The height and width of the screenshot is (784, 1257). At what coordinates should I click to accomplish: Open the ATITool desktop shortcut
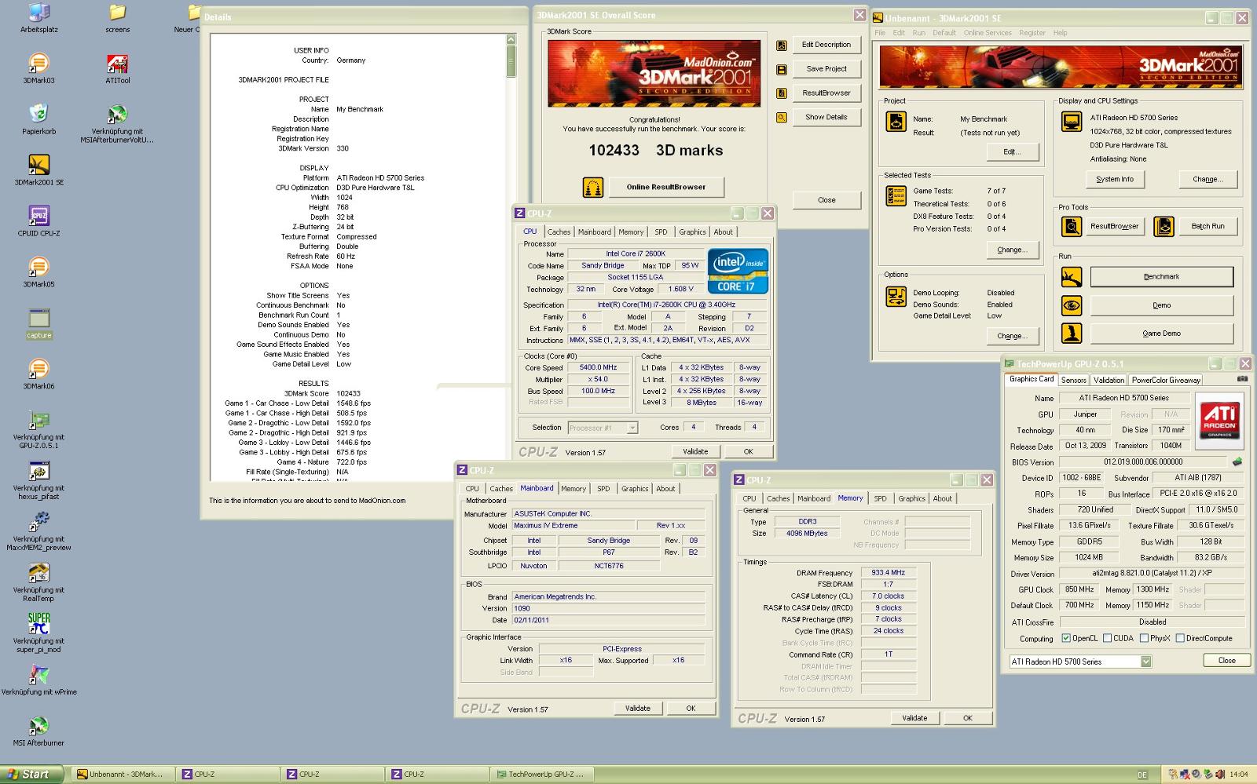[117, 64]
